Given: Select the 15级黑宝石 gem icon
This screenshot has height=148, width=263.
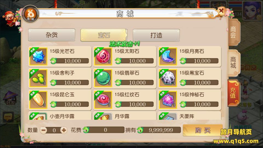Looking at the screenshot, I should pyautogui.click(x=168, y=78).
